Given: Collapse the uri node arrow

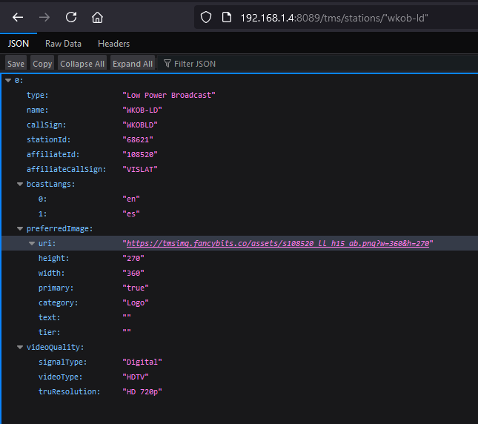Looking at the screenshot, I should coord(32,243).
